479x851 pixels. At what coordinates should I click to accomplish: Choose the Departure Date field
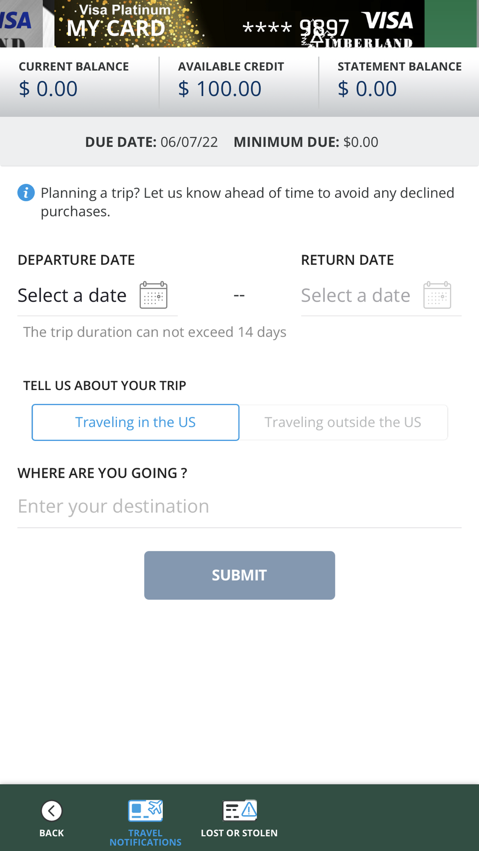[x=97, y=295]
